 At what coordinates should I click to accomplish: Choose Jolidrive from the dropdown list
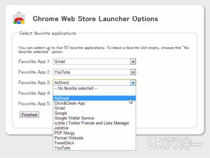pyautogui.click(x=94, y=128)
